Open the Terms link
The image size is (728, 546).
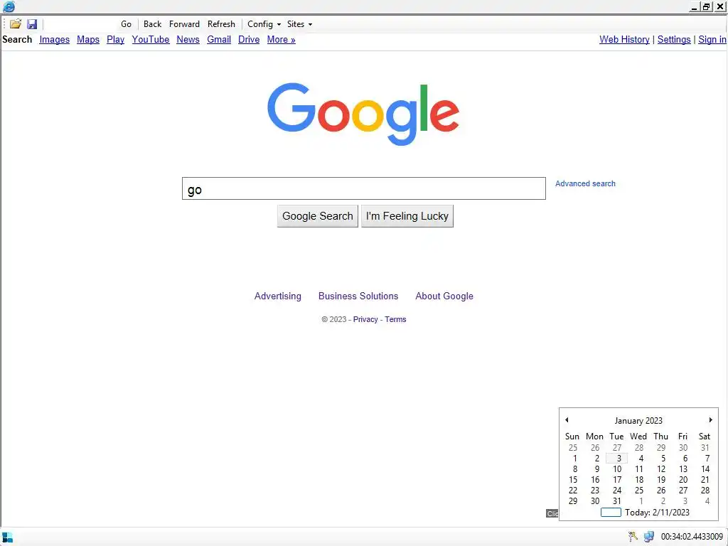[395, 319]
